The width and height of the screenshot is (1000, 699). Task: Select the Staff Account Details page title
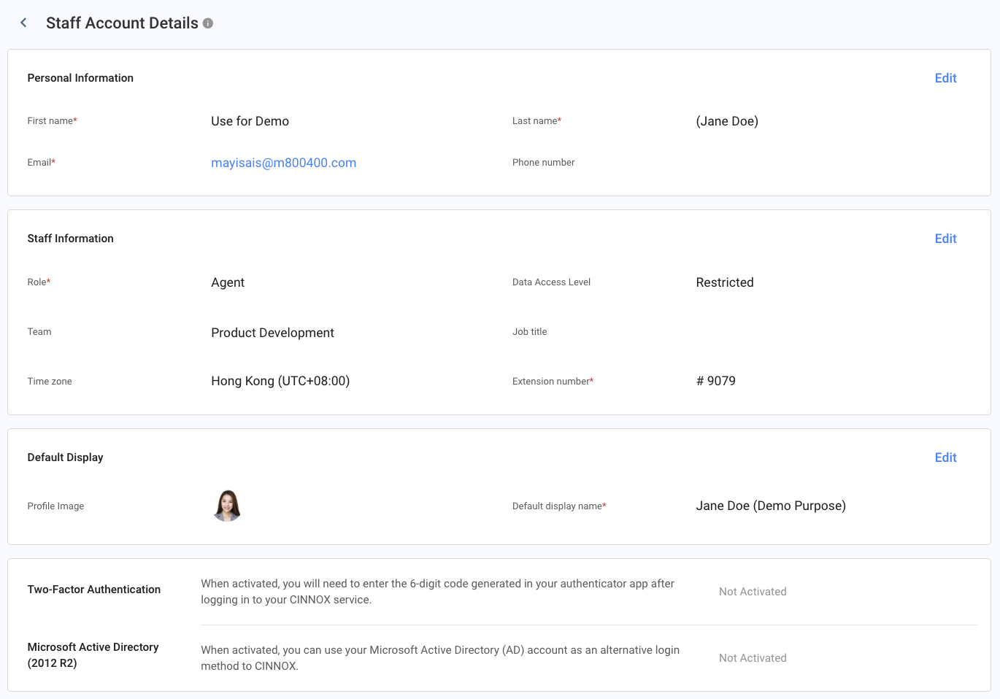pos(122,23)
